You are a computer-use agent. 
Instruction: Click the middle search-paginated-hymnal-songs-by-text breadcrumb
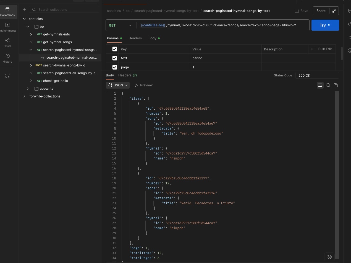[166, 11]
